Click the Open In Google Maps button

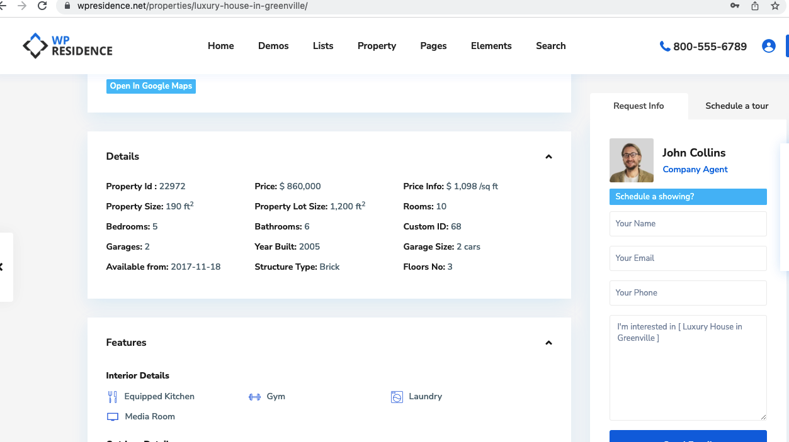pos(151,86)
